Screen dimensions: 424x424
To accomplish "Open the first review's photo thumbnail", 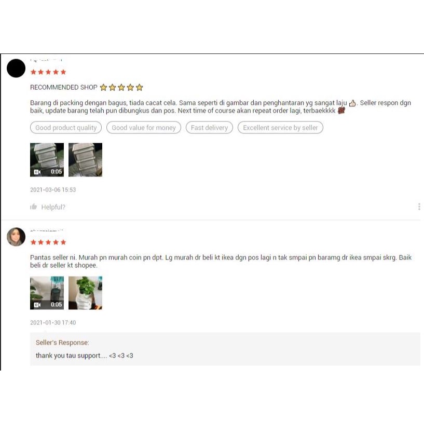I will point(86,160).
